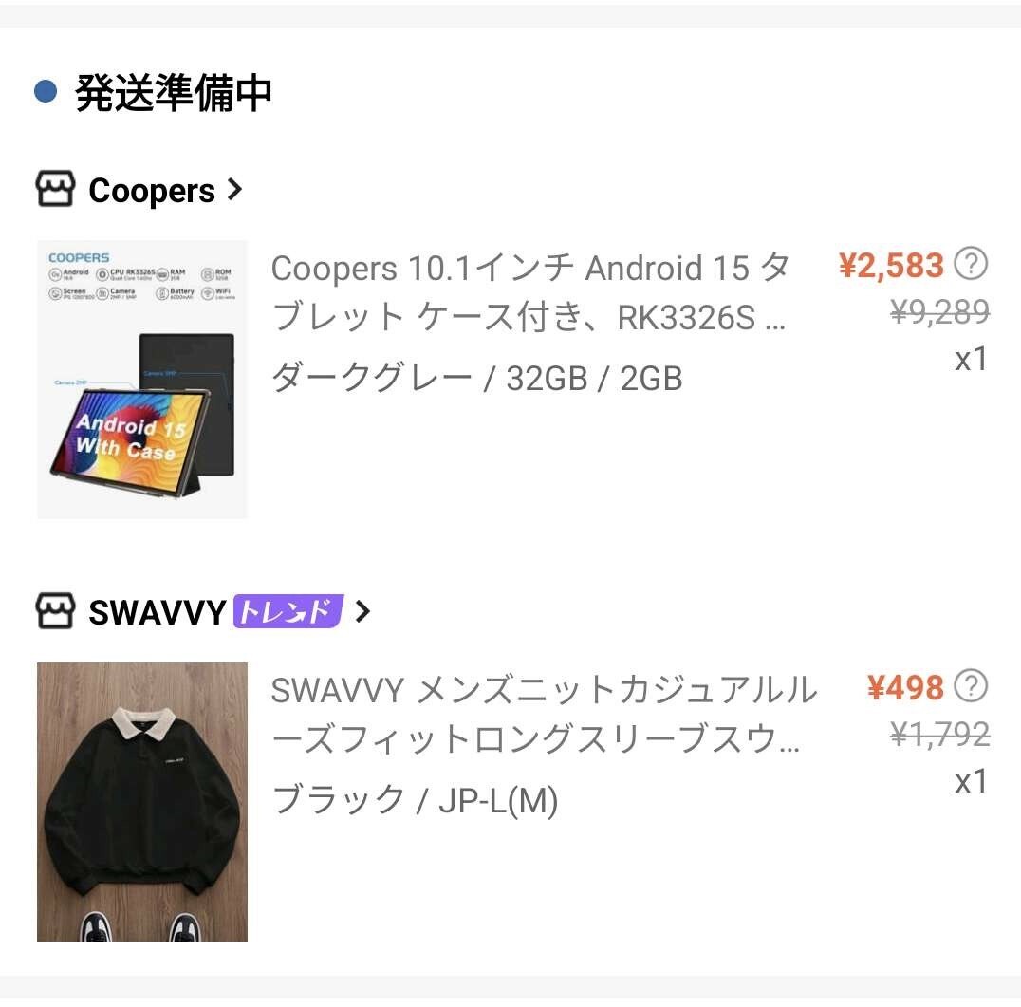Screen dimensions: 1021x1007
Task: Select ブラック / JP-L(M) variant text
Action: [415, 800]
